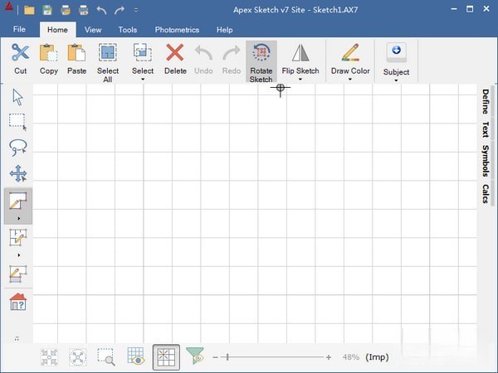
Task: Expand draw area tool flyout arrow
Action: coord(19,219)
